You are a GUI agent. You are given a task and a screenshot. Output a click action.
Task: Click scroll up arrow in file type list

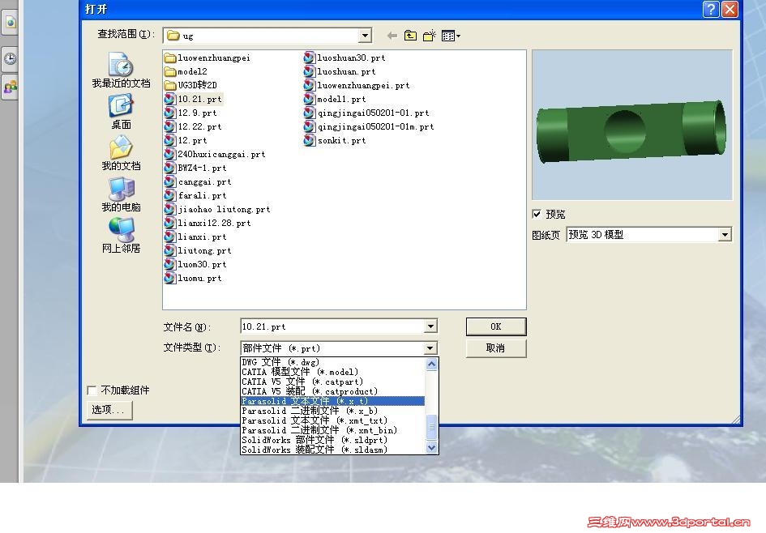click(432, 365)
